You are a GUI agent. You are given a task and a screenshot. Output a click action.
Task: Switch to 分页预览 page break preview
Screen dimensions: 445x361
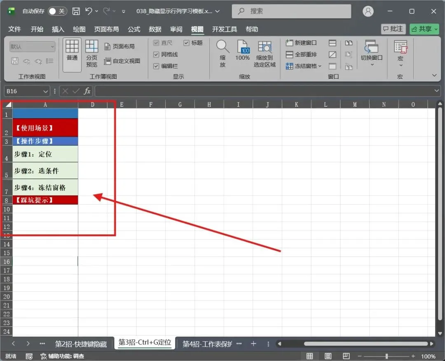click(x=91, y=54)
